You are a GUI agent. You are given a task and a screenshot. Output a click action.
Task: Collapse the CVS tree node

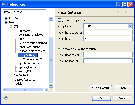11,27
